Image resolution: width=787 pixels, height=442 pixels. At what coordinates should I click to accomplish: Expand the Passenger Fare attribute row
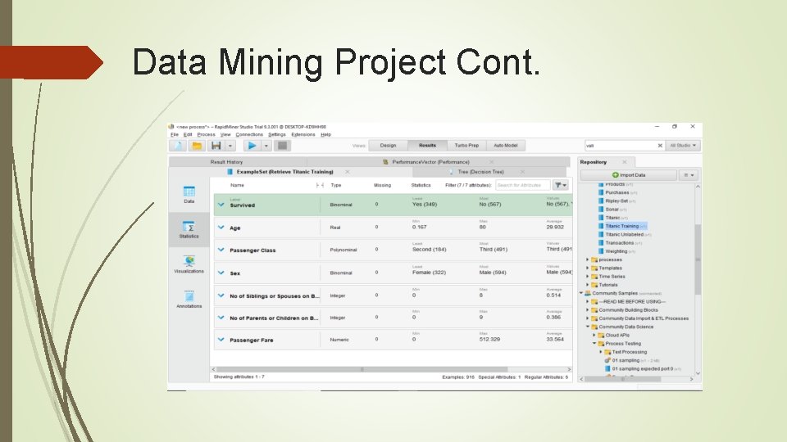[221, 339]
